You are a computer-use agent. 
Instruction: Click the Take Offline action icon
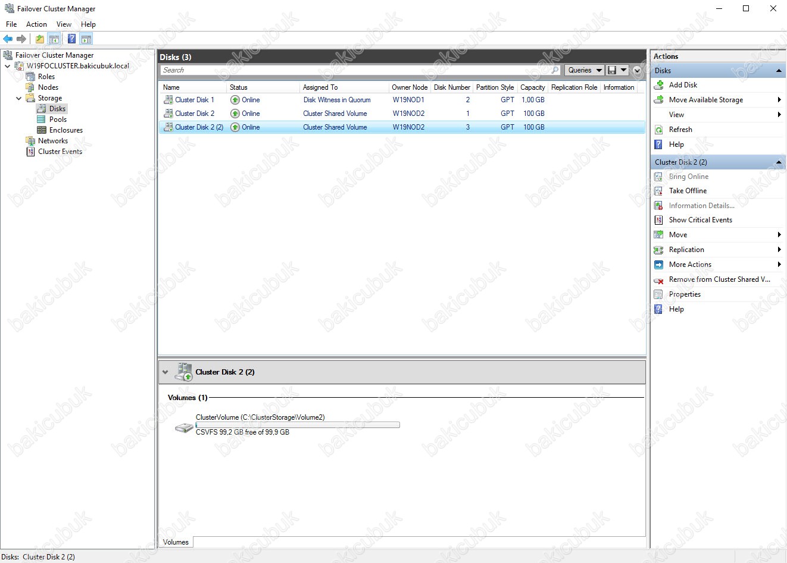coord(658,191)
